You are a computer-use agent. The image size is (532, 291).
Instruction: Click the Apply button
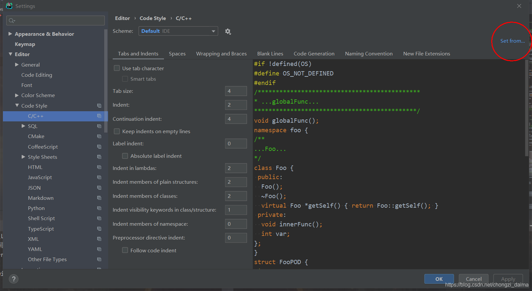pyautogui.click(x=508, y=279)
